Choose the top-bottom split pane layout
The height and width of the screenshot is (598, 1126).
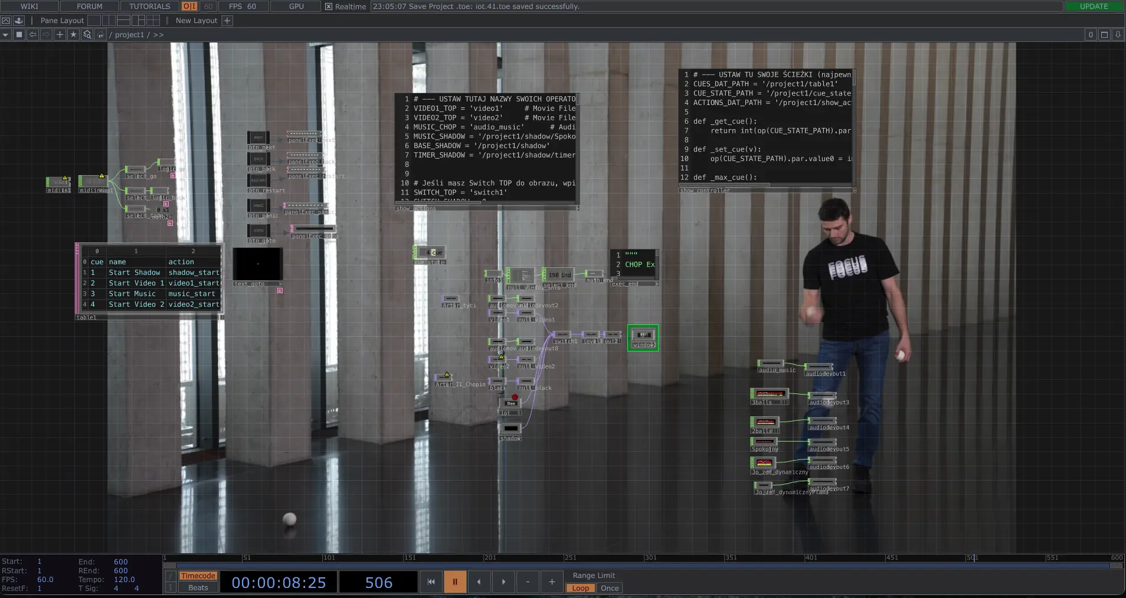click(x=123, y=21)
